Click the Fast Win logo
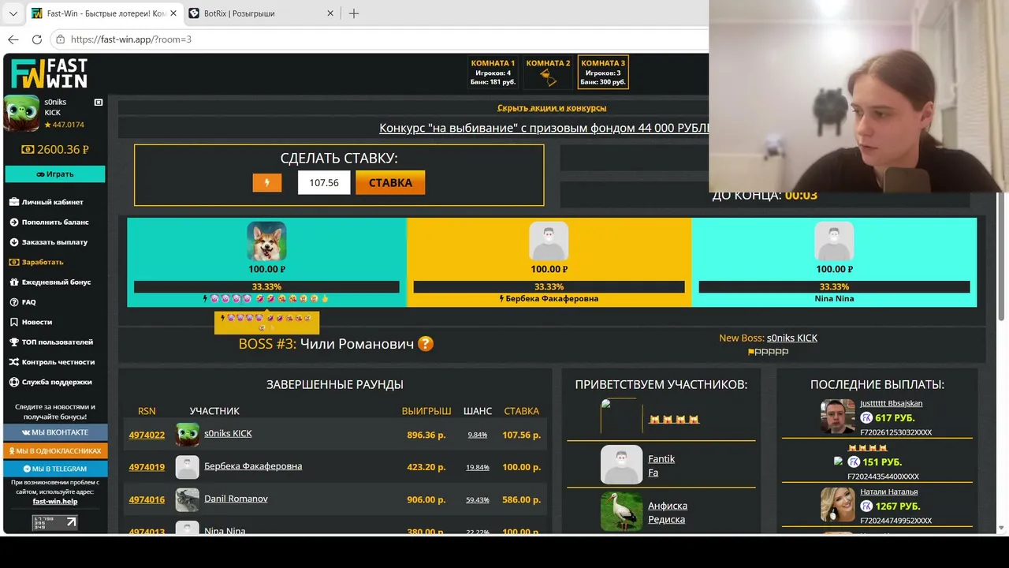The height and width of the screenshot is (568, 1009). [x=49, y=73]
